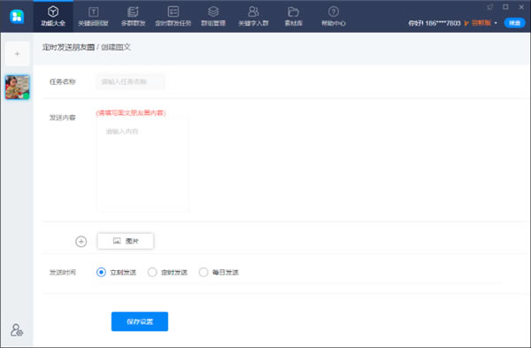Viewport: 531px width, 348px height.
Task: Click the 创建图文 breadcrumb text
Action: [116, 47]
